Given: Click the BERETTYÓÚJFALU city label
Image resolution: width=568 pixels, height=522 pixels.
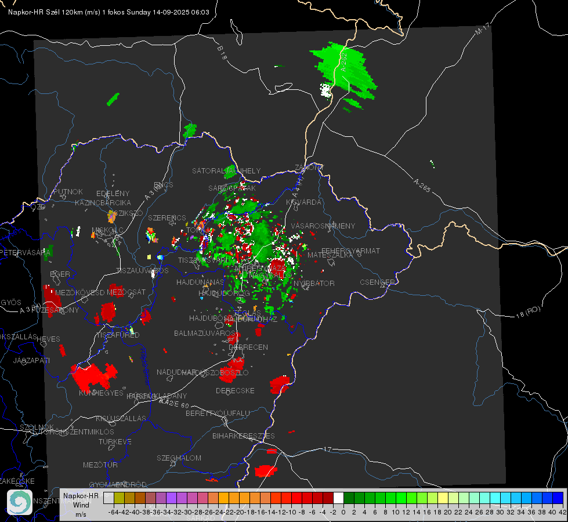Looking at the screenshot, I should click(218, 414).
